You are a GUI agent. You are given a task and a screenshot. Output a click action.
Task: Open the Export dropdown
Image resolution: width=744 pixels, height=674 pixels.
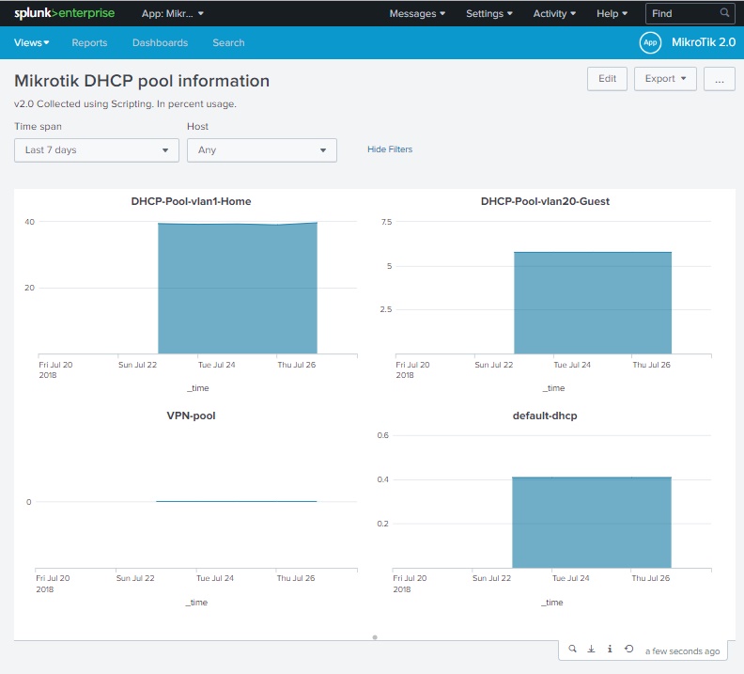[x=665, y=79]
